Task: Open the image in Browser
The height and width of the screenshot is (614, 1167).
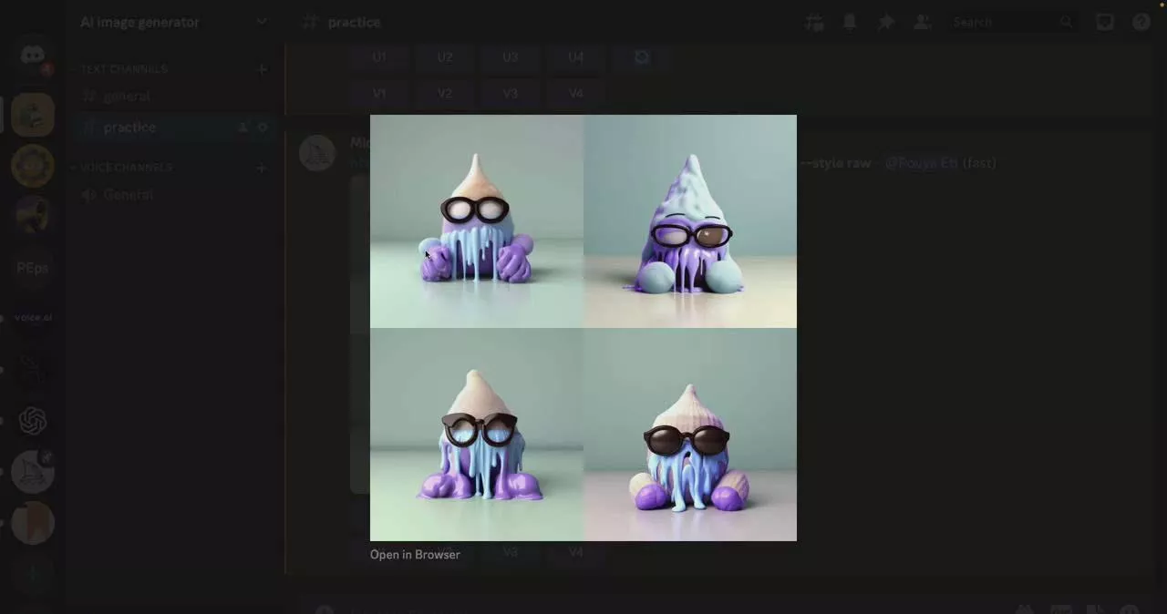Action: (x=415, y=554)
